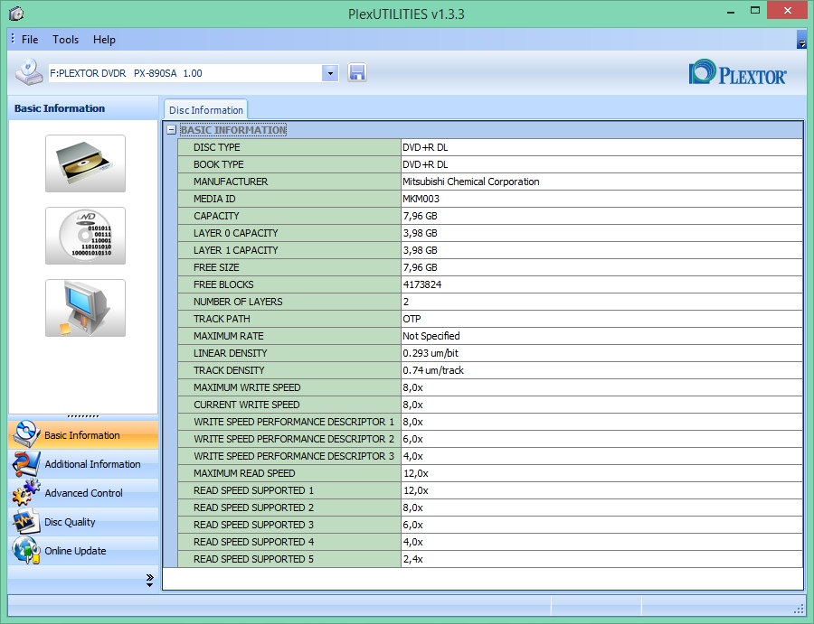Select the MEDIA ID value MKM003
Viewport: 814px width, 624px height.
coord(421,199)
